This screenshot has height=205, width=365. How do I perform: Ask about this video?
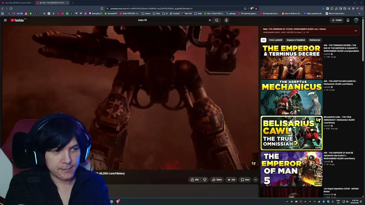(x=231, y=180)
